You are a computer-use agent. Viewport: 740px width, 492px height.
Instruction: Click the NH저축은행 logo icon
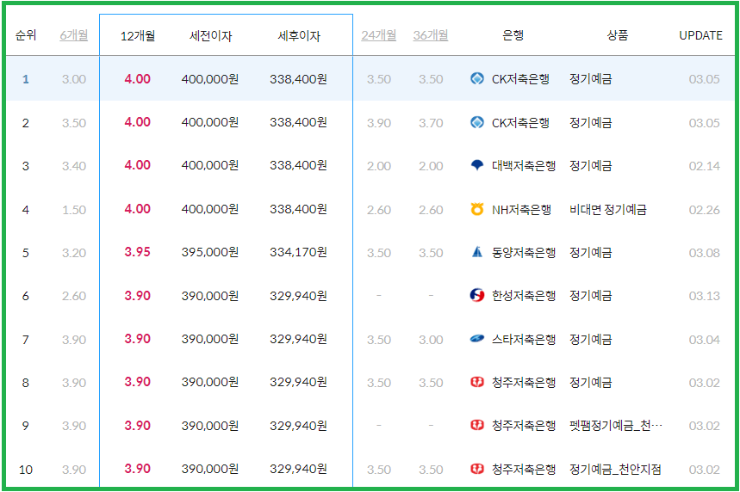point(477,209)
